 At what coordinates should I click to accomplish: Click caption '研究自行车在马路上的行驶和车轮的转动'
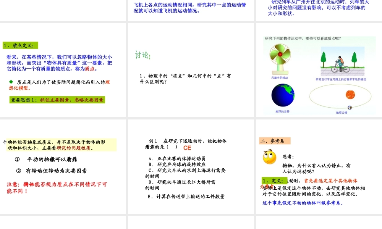pyautogui.click(x=341, y=79)
